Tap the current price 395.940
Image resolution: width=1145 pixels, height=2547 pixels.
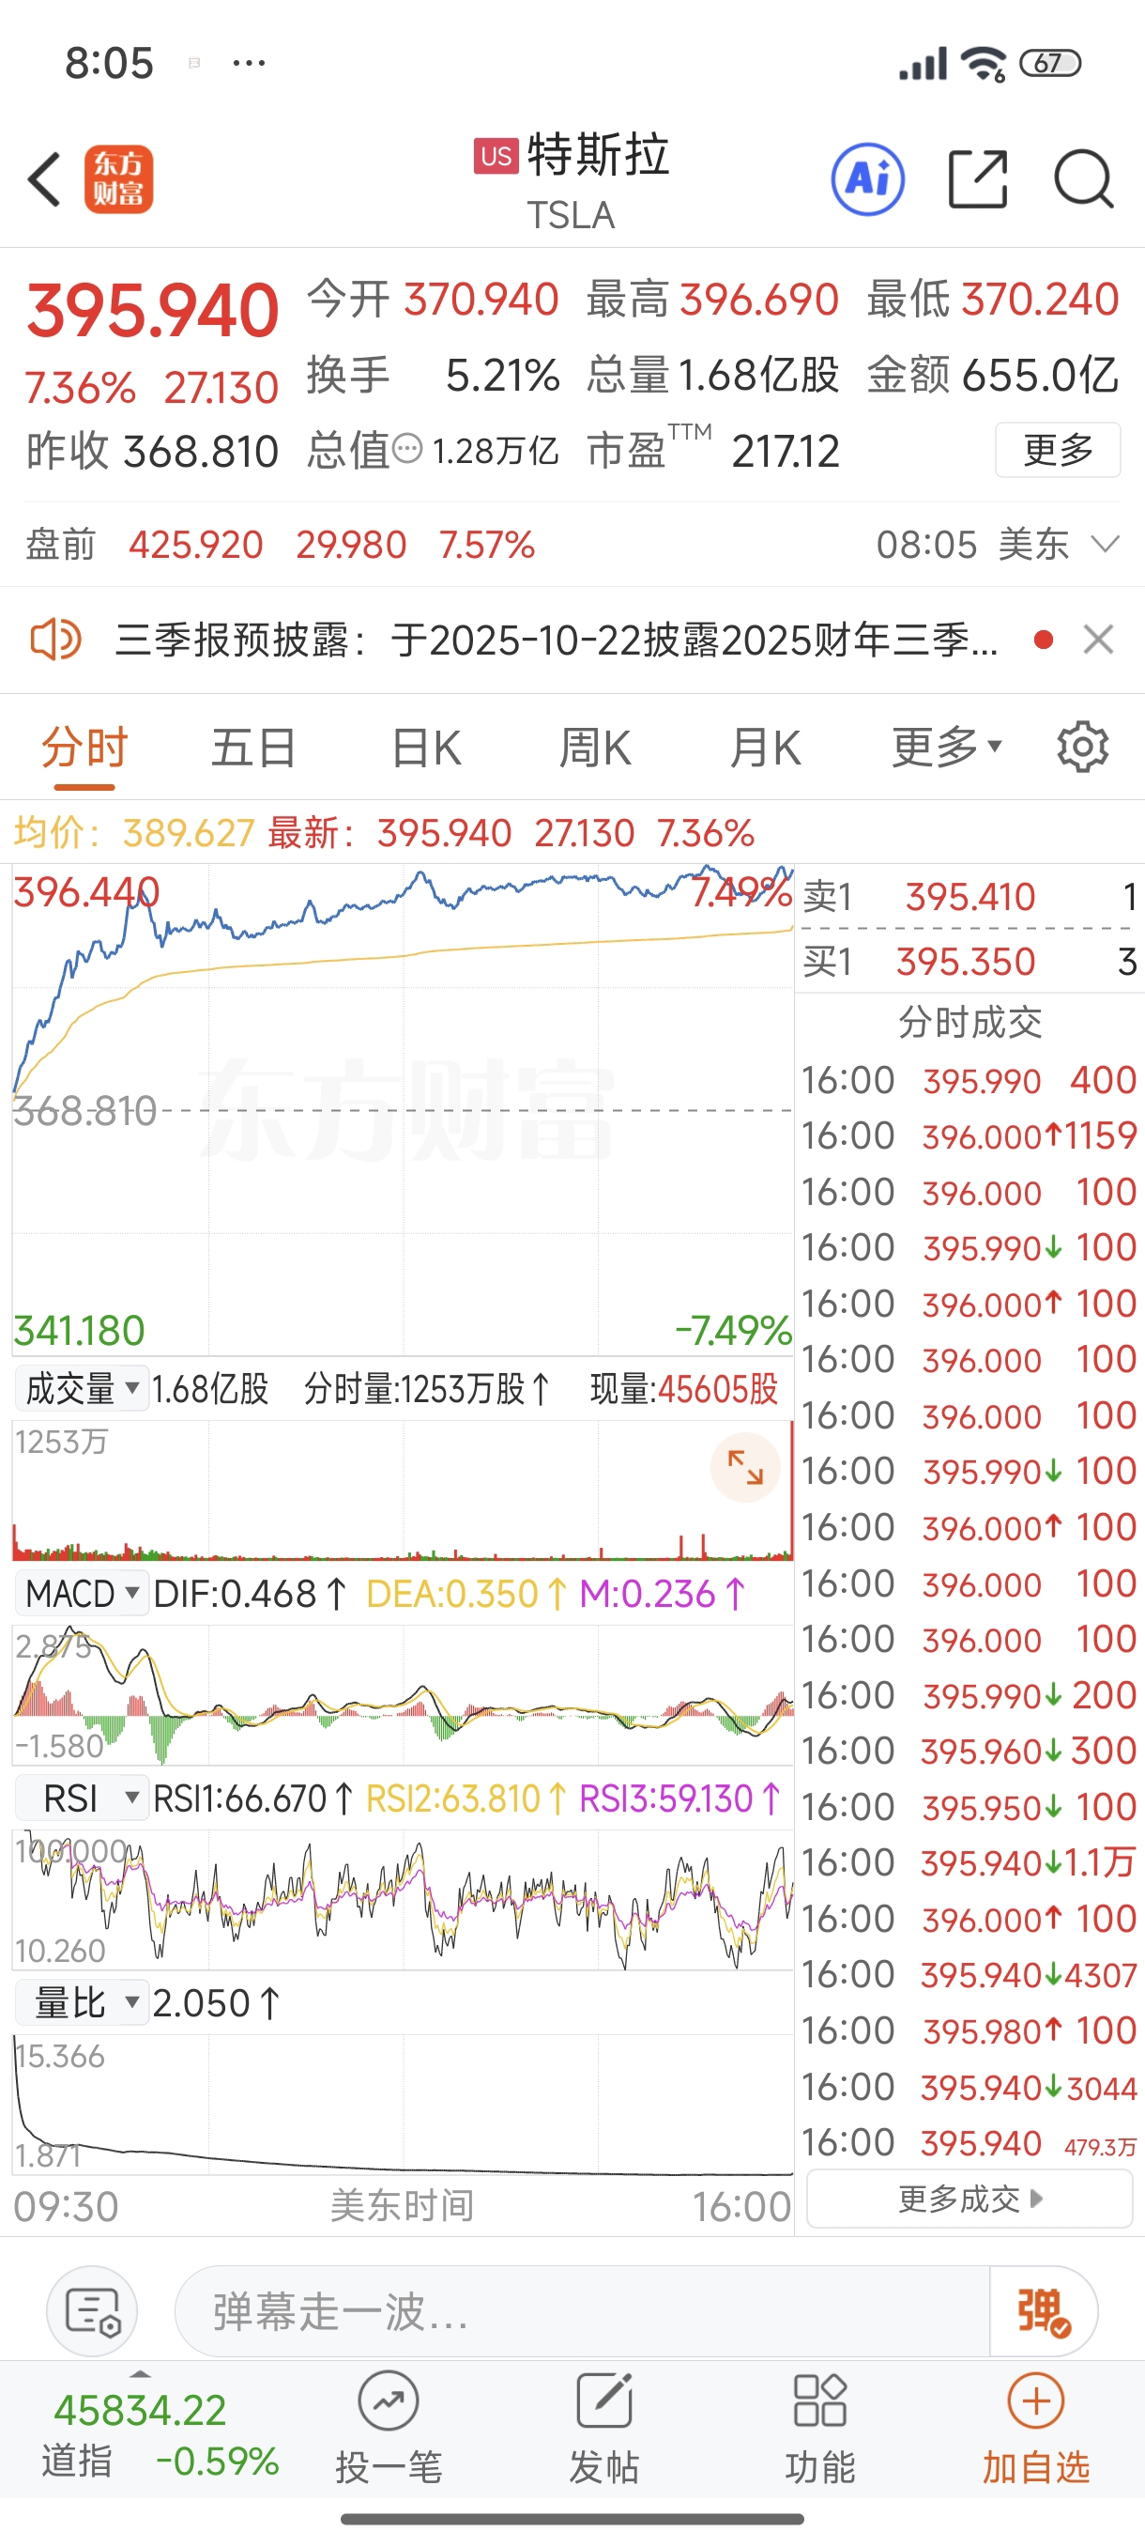(x=153, y=310)
